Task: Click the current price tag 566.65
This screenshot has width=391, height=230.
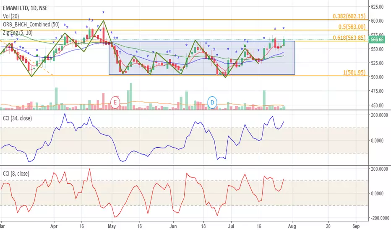Action: (377, 40)
